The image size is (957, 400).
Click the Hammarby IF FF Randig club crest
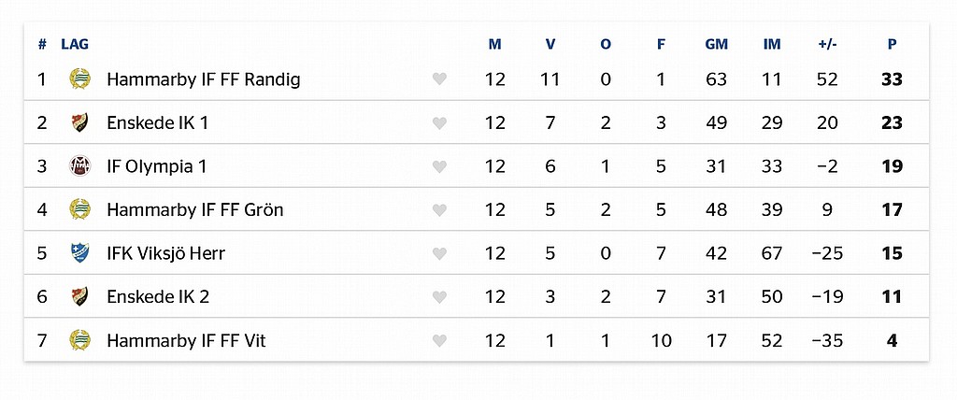(x=80, y=79)
